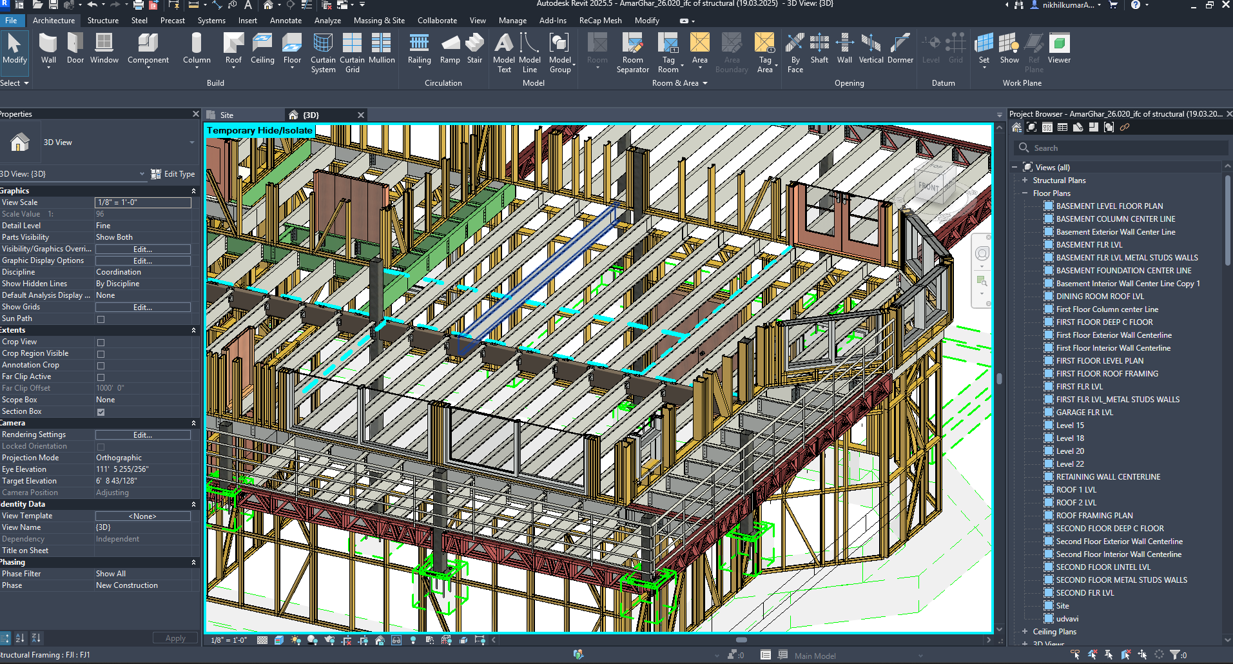Viewport: 1233px width, 664px height.
Task: Uncheck the Section Box checkbox
Action: tap(101, 412)
